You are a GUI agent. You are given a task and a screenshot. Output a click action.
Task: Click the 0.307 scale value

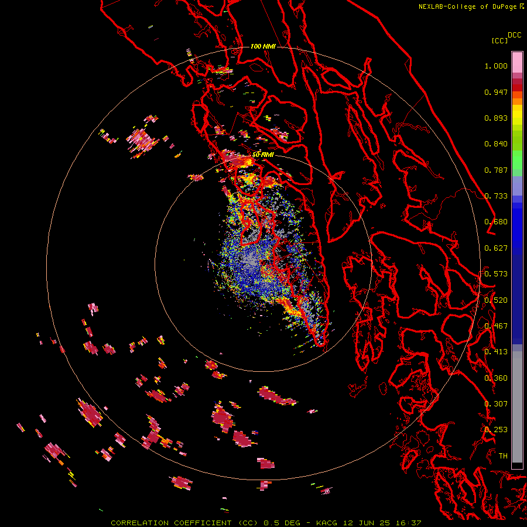click(x=496, y=404)
